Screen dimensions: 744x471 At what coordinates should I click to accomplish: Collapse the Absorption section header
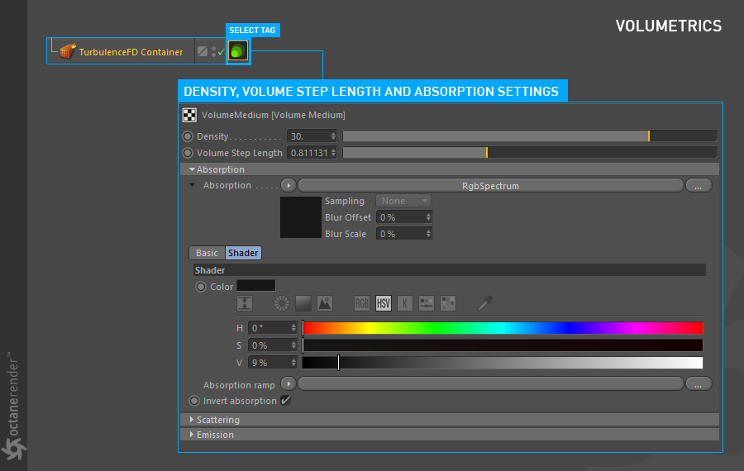click(x=450, y=169)
